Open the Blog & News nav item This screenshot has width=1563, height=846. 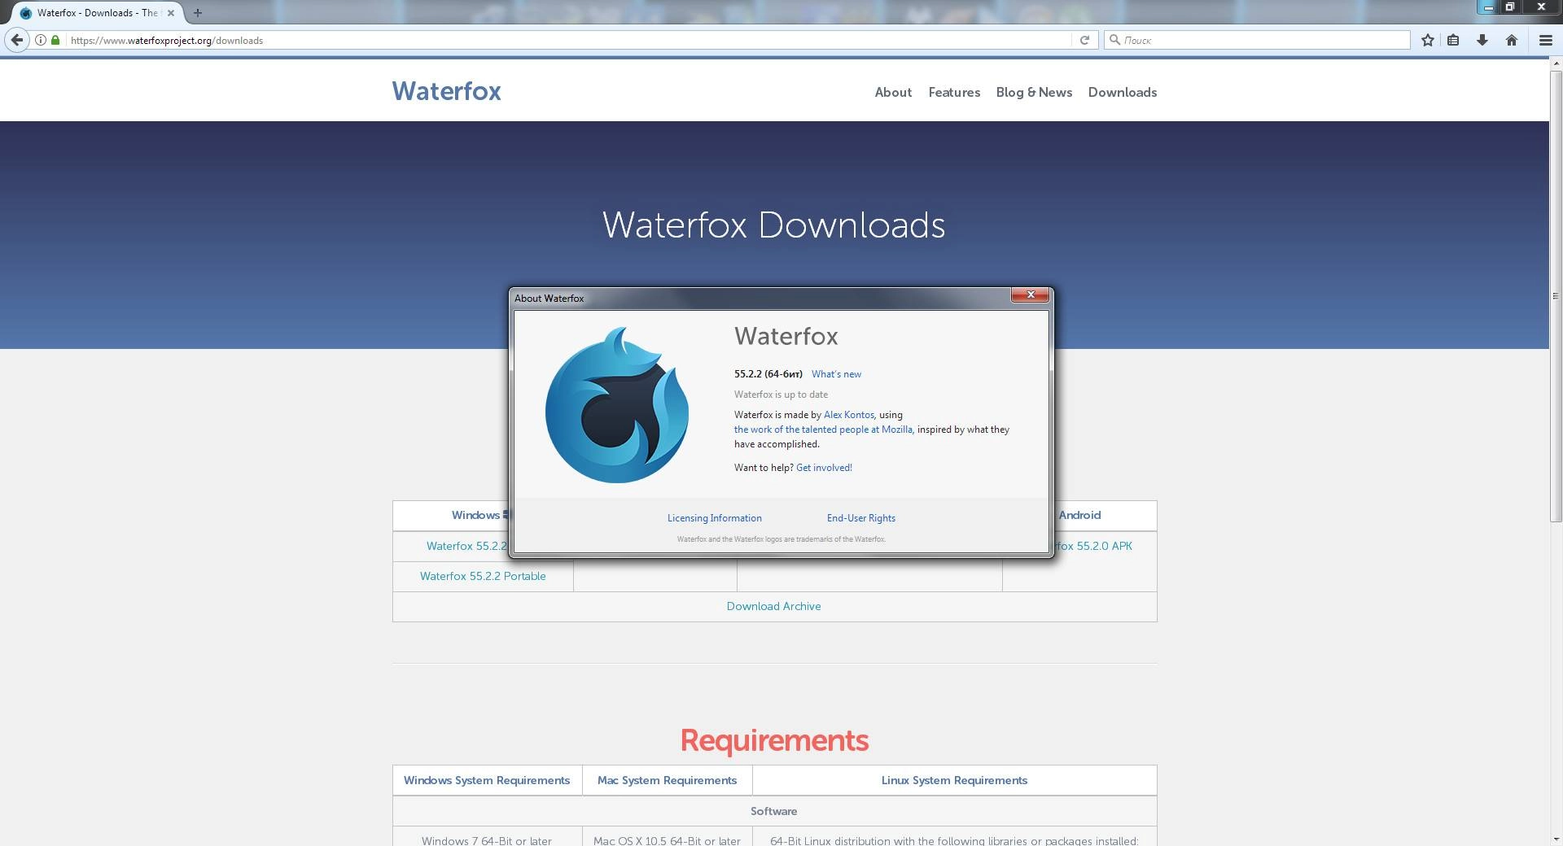(x=1034, y=93)
